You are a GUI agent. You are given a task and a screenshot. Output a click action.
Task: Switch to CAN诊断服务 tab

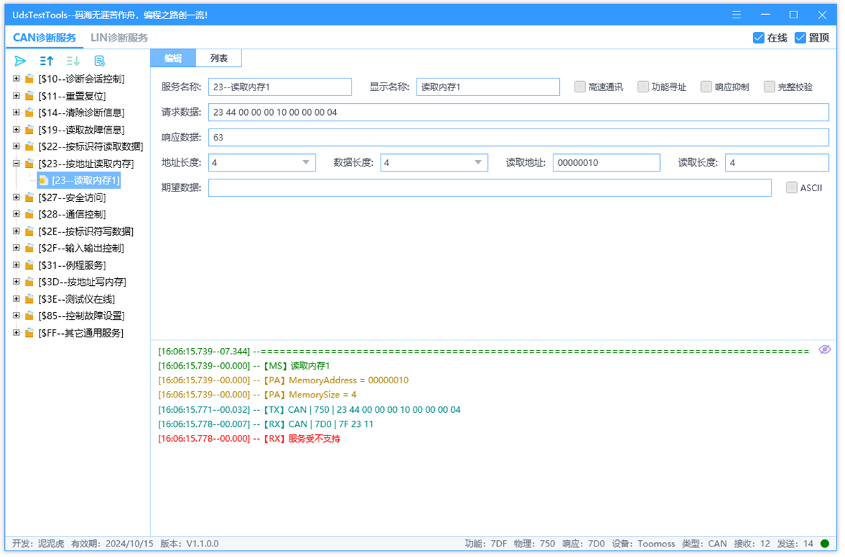pyautogui.click(x=44, y=37)
